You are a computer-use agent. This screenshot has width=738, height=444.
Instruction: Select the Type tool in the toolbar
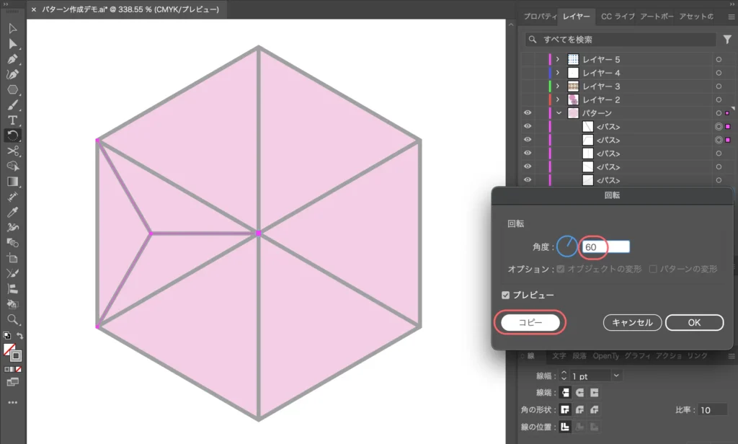pos(13,120)
